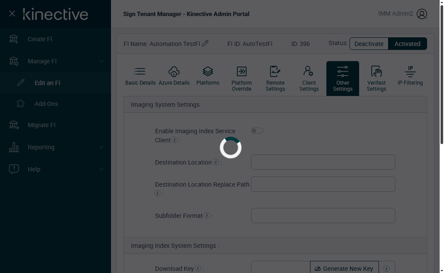Open the Client Settings tab label

pyautogui.click(x=309, y=86)
